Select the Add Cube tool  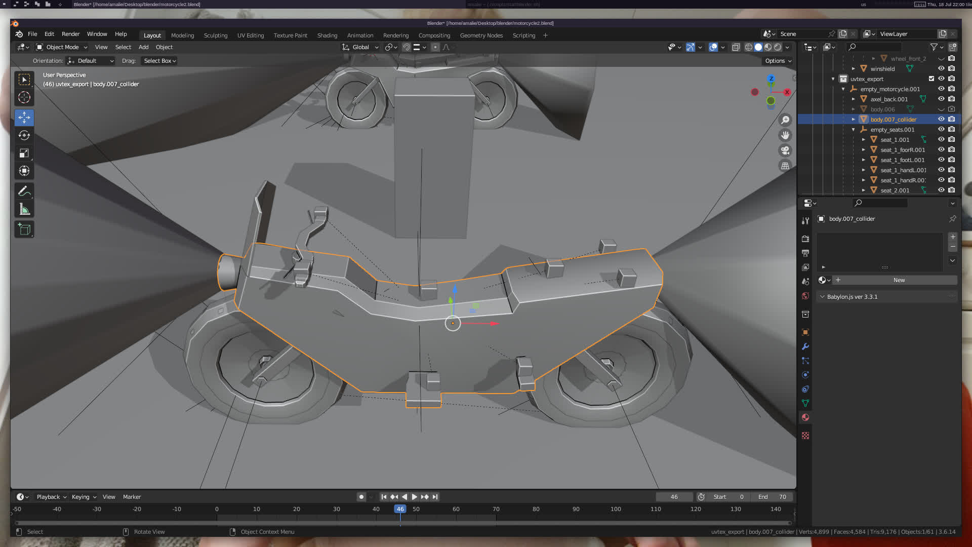24,229
